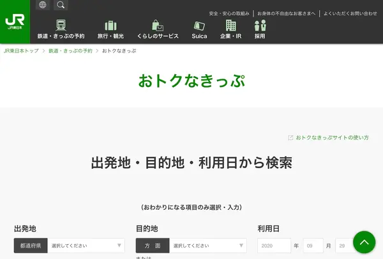
Task: Open the 鉄道・きっぷの予約 train icon menu
Action: point(61,29)
